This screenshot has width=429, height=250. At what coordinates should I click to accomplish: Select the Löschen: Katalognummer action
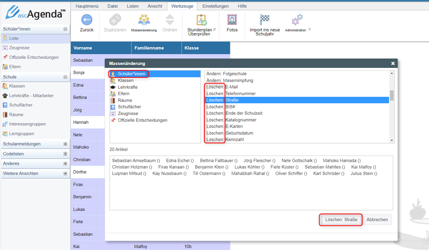[x=297, y=120]
